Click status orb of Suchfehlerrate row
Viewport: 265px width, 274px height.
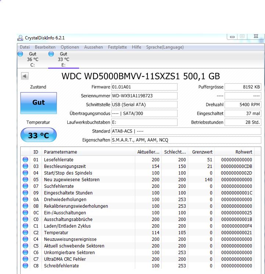(25, 186)
